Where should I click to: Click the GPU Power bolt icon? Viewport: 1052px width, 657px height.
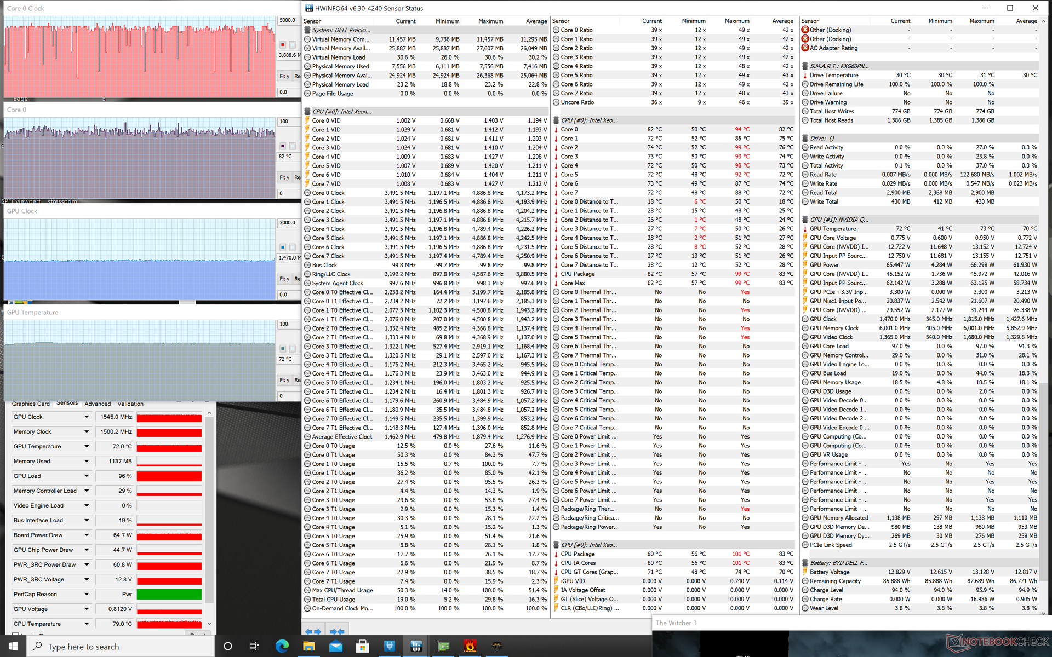tap(805, 265)
